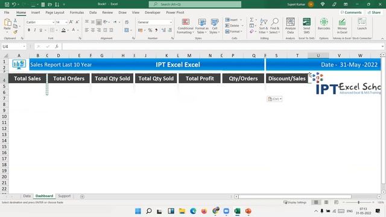Open File Explorer from taskbar
The width and height of the screenshot is (386, 217).
(182, 211)
